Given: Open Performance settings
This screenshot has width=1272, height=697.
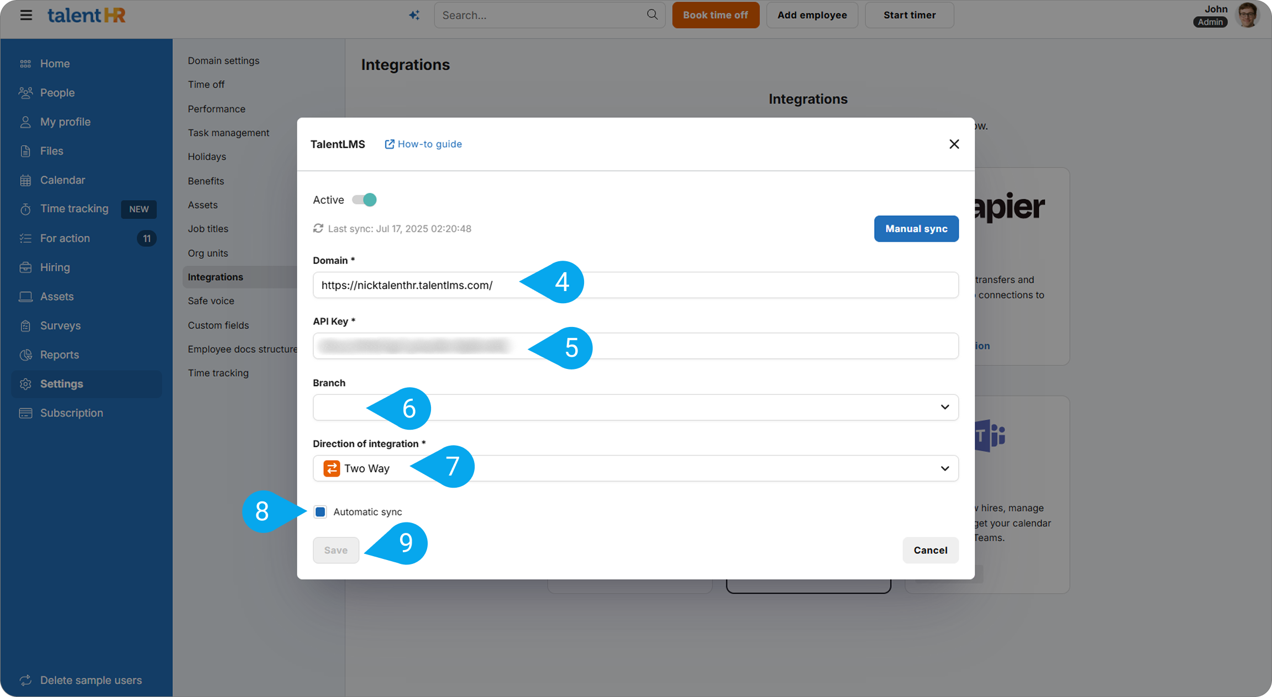Looking at the screenshot, I should (x=216, y=109).
